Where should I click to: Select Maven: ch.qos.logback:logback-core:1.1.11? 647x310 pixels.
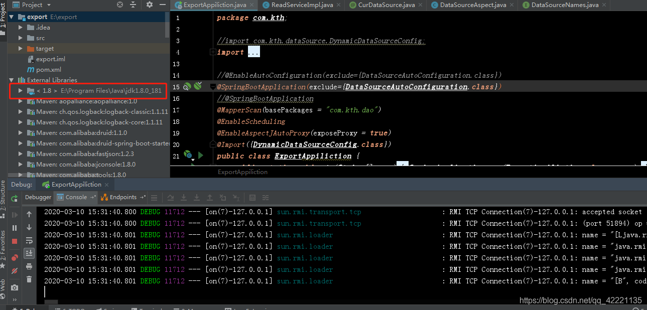click(99, 122)
